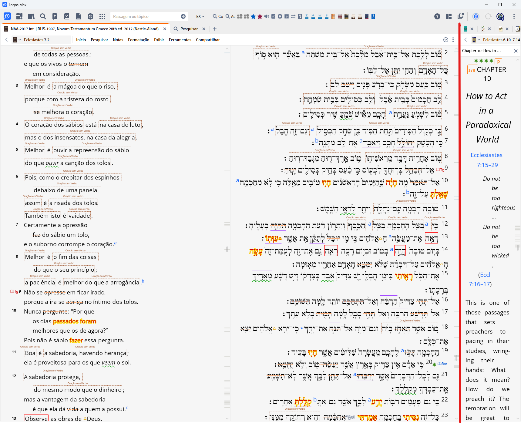Image resolution: width=521 pixels, height=423 pixels.
Task: Click the red star favorite shortcut
Action: coord(260,16)
